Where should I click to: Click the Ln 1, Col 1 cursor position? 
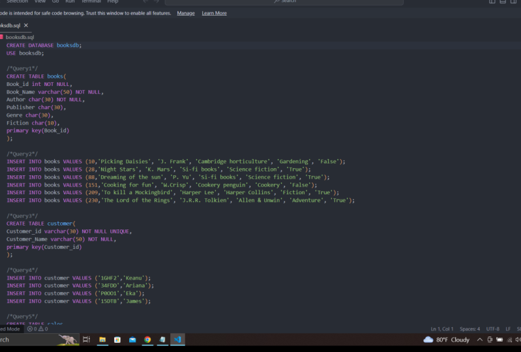[x=441, y=329]
